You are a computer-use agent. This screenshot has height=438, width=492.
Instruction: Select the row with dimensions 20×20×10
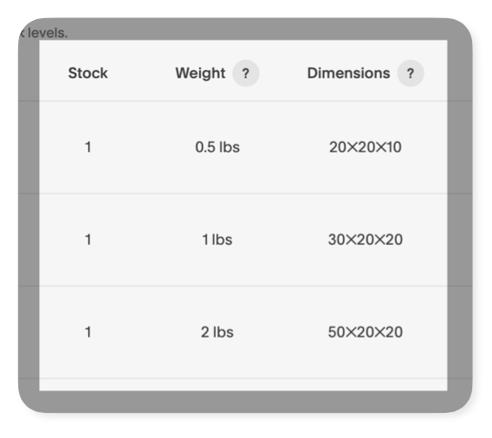[x=243, y=147]
